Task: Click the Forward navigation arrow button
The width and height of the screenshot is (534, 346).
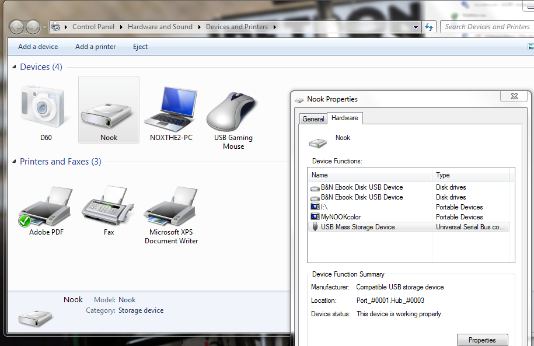Action: [33, 27]
